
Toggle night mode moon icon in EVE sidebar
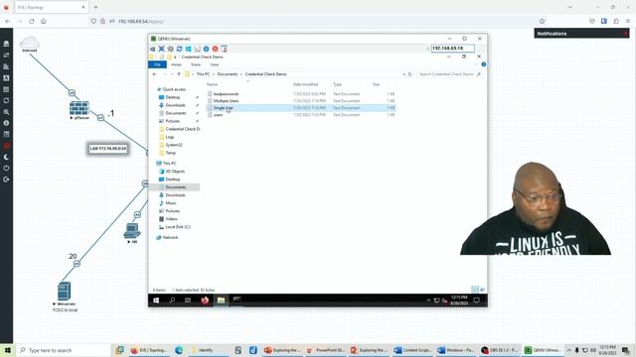point(6,157)
